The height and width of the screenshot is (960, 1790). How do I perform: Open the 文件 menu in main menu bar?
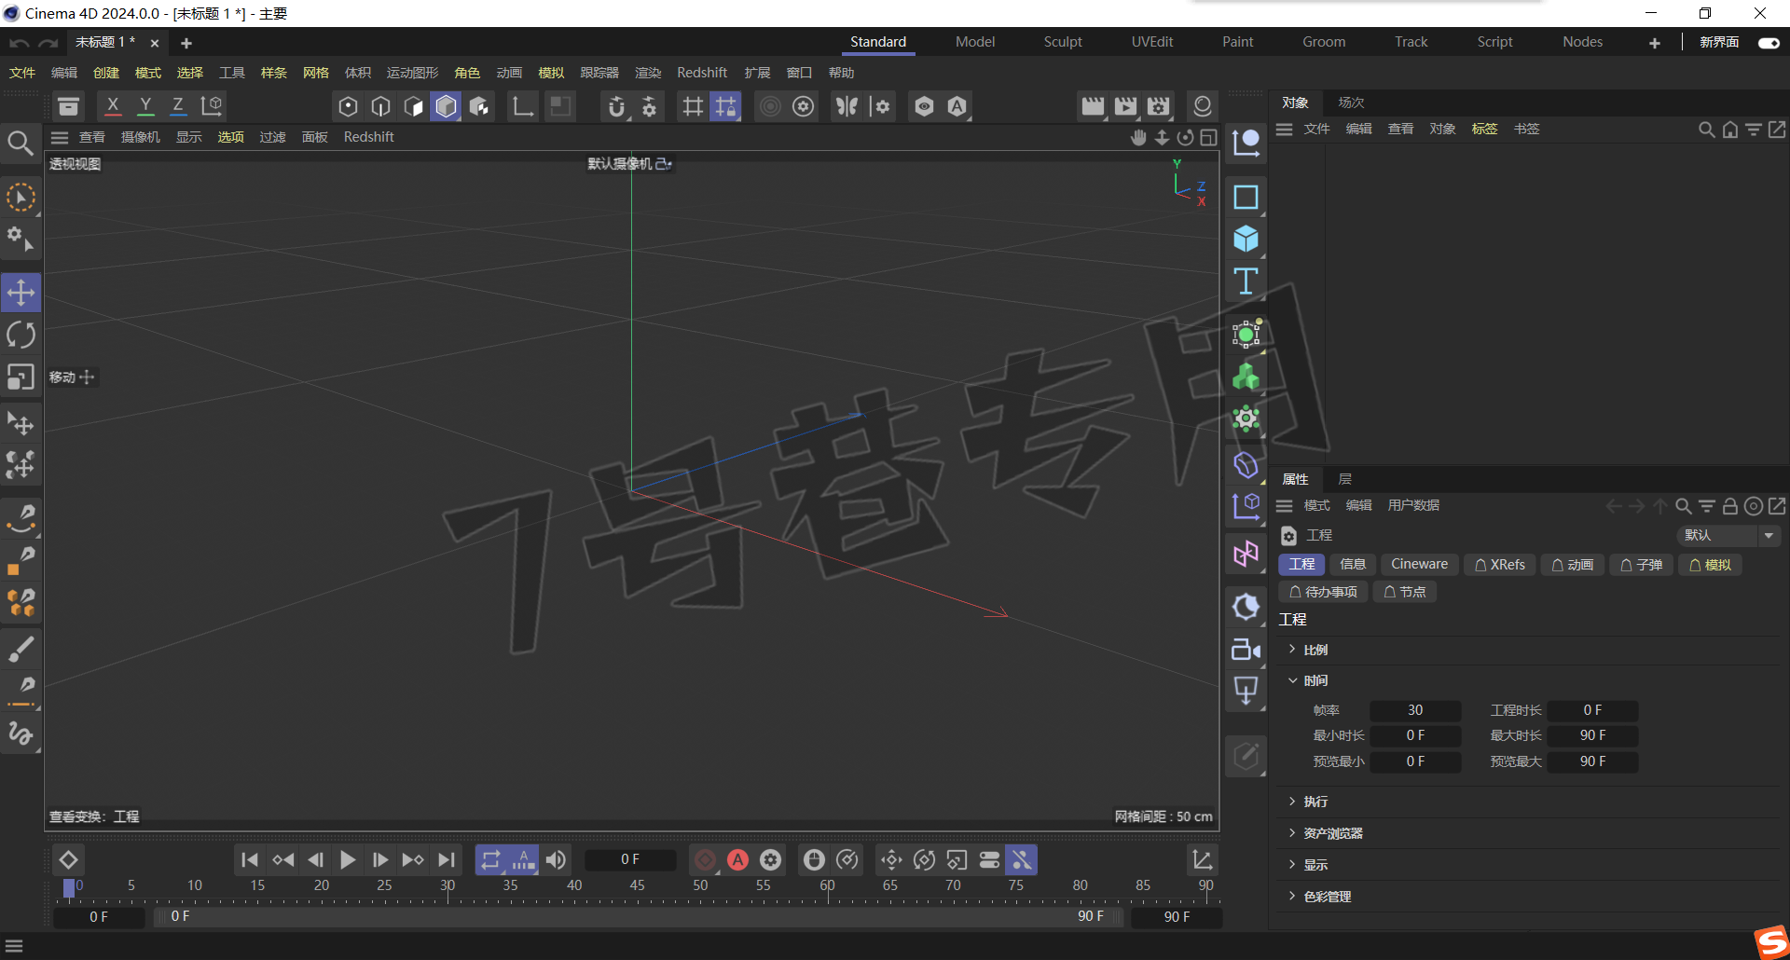(x=22, y=73)
